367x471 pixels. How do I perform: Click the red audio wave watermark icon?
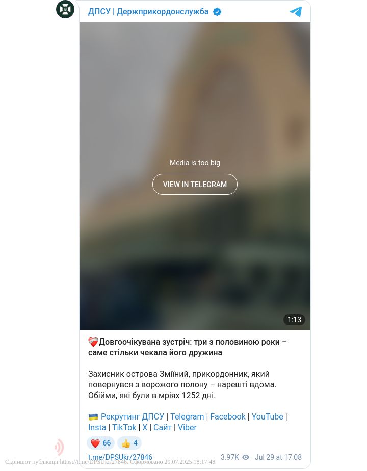59,447
